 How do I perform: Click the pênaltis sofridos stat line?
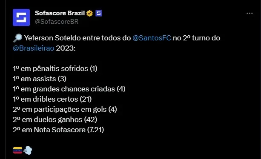pos(55,68)
